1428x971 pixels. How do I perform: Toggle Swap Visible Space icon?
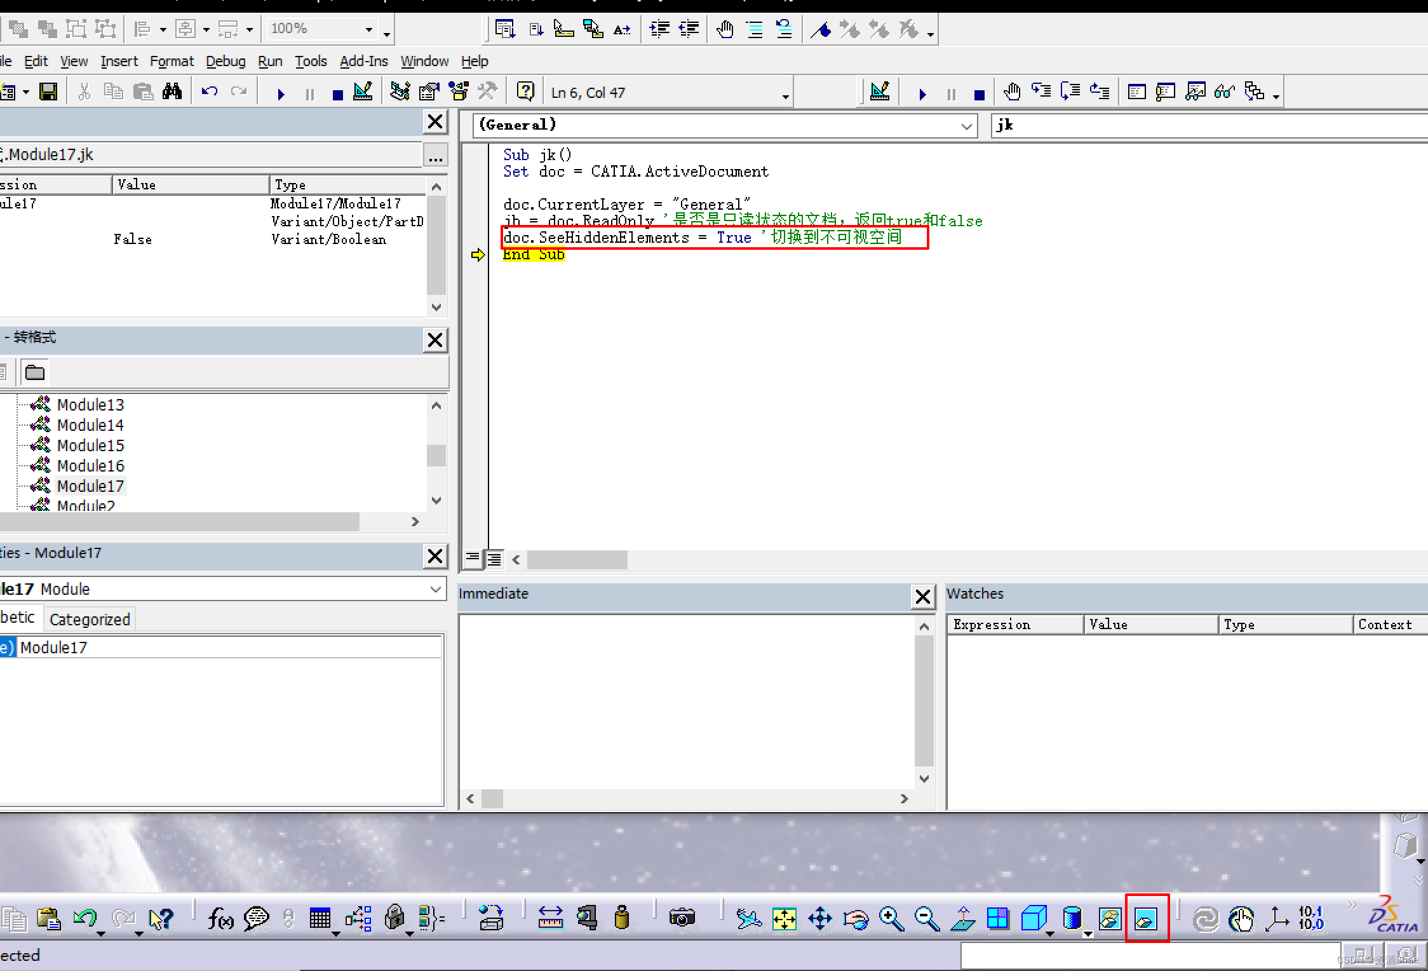(1147, 919)
